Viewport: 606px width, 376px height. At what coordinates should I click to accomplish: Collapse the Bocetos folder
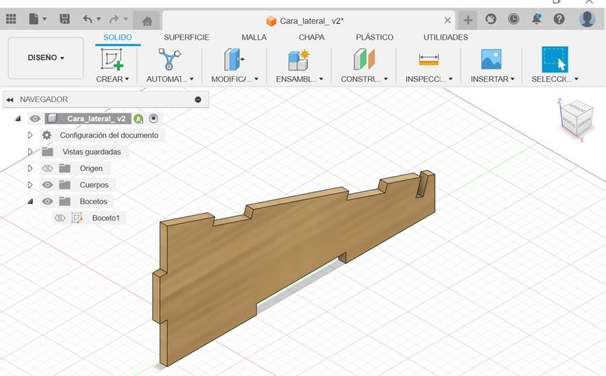coord(30,201)
